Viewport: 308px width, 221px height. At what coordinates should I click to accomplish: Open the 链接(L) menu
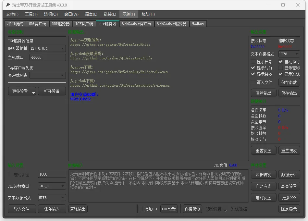[x=110, y=14]
